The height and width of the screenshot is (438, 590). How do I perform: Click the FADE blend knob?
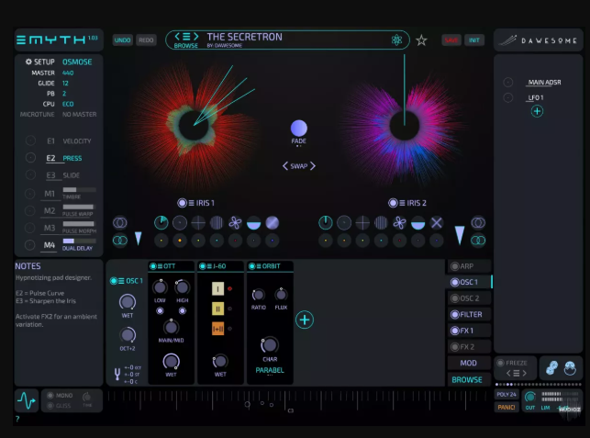[x=299, y=128]
